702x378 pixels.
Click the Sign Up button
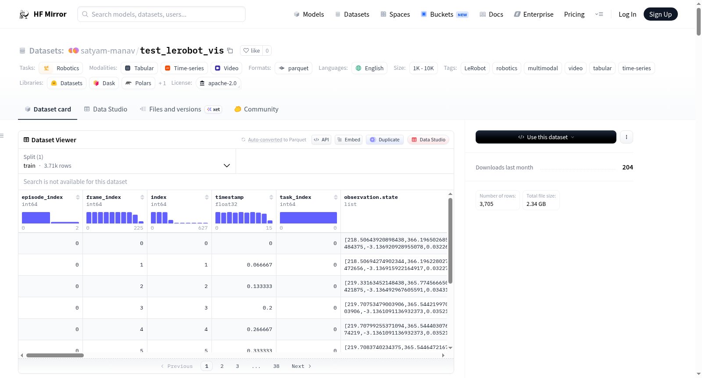(x=660, y=14)
